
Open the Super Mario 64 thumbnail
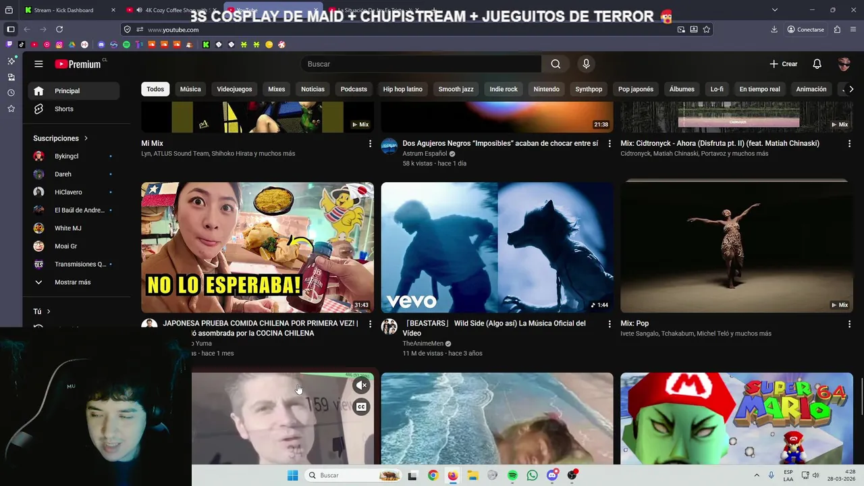pyautogui.click(x=736, y=418)
